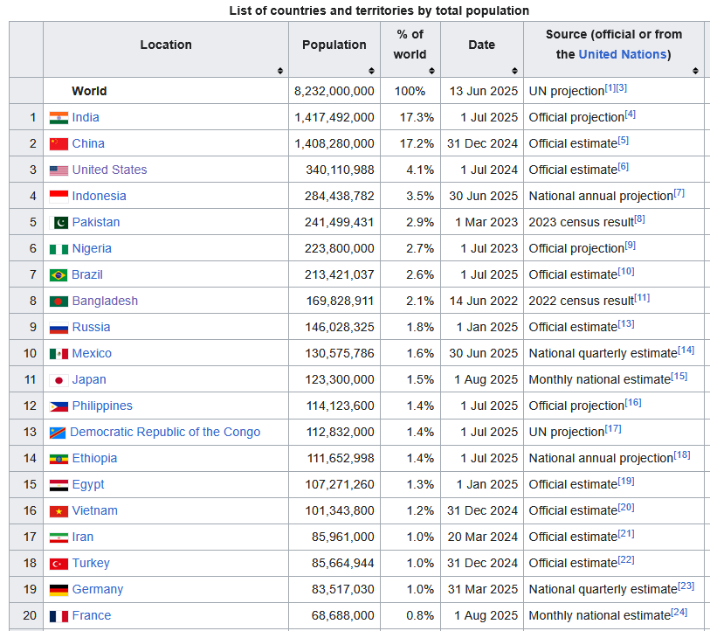Viewport: 710px width, 631px height.
Task: Click the Bangladesh flag icon
Action: point(59,302)
